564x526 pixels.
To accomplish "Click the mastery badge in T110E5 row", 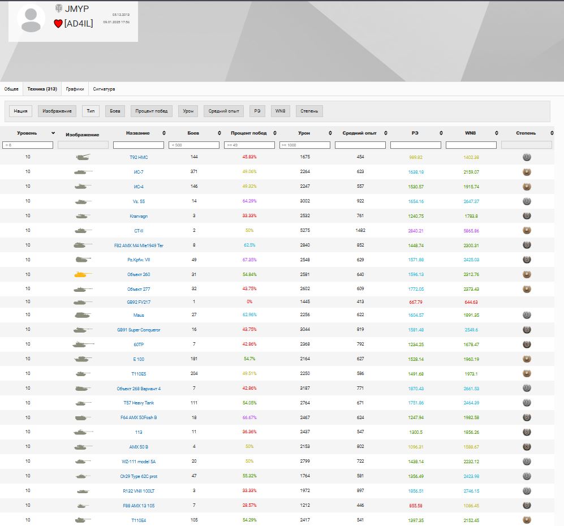I will [x=527, y=373].
